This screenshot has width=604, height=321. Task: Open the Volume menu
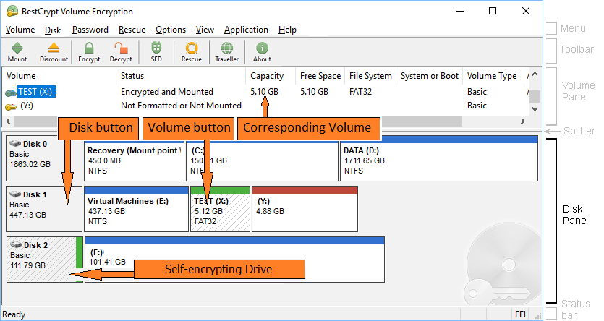[20, 30]
